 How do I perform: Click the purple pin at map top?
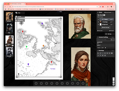(x=42, y=24)
